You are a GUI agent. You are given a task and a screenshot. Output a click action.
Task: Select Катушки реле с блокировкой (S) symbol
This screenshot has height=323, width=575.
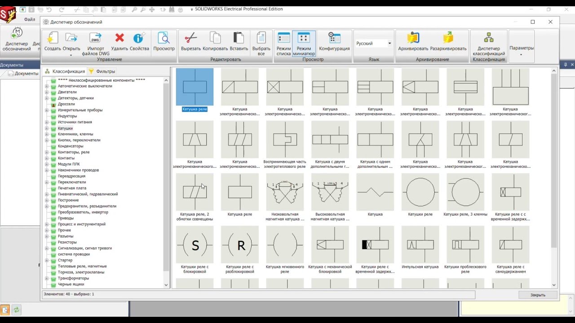195,249
